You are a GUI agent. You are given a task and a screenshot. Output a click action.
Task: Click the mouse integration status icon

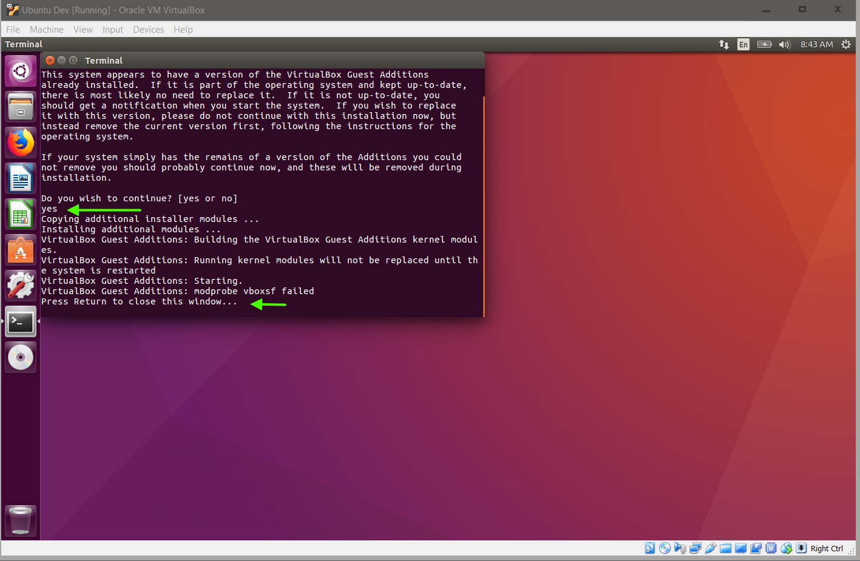coord(787,548)
